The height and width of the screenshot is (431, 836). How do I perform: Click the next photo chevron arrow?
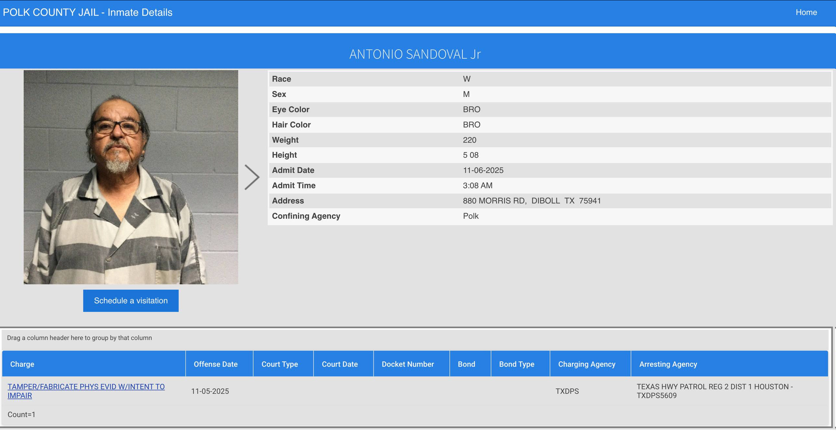252,177
